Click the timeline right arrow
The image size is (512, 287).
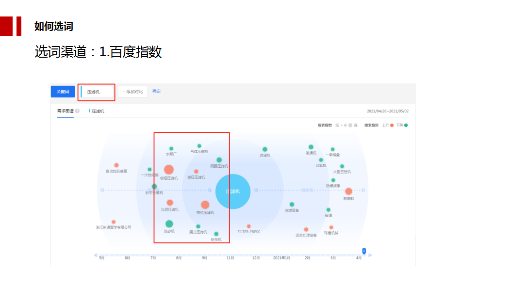tap(370, 255)
